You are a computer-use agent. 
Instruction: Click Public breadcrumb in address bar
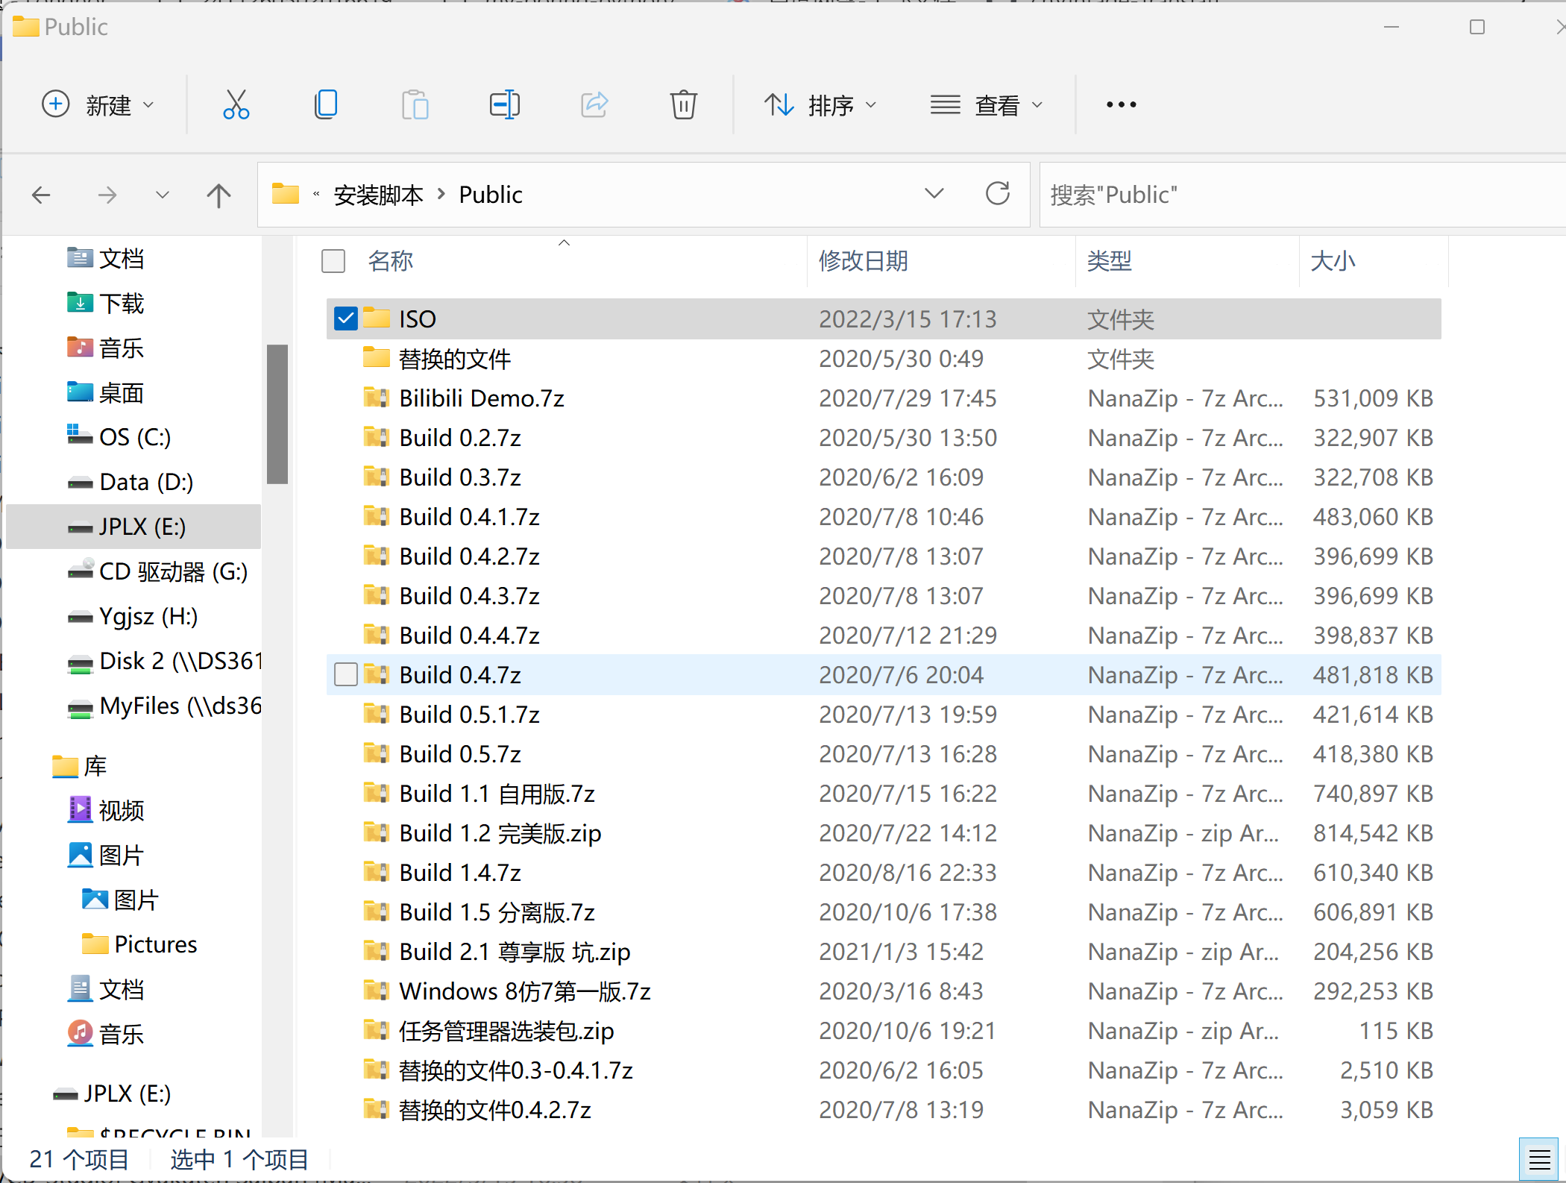click(491, 195)
